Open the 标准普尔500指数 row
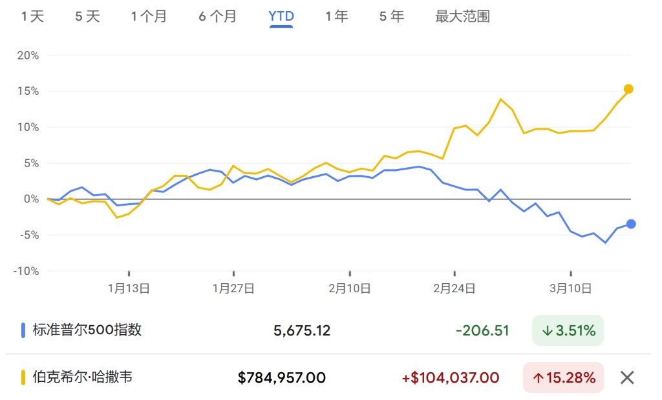 [328, 330]
